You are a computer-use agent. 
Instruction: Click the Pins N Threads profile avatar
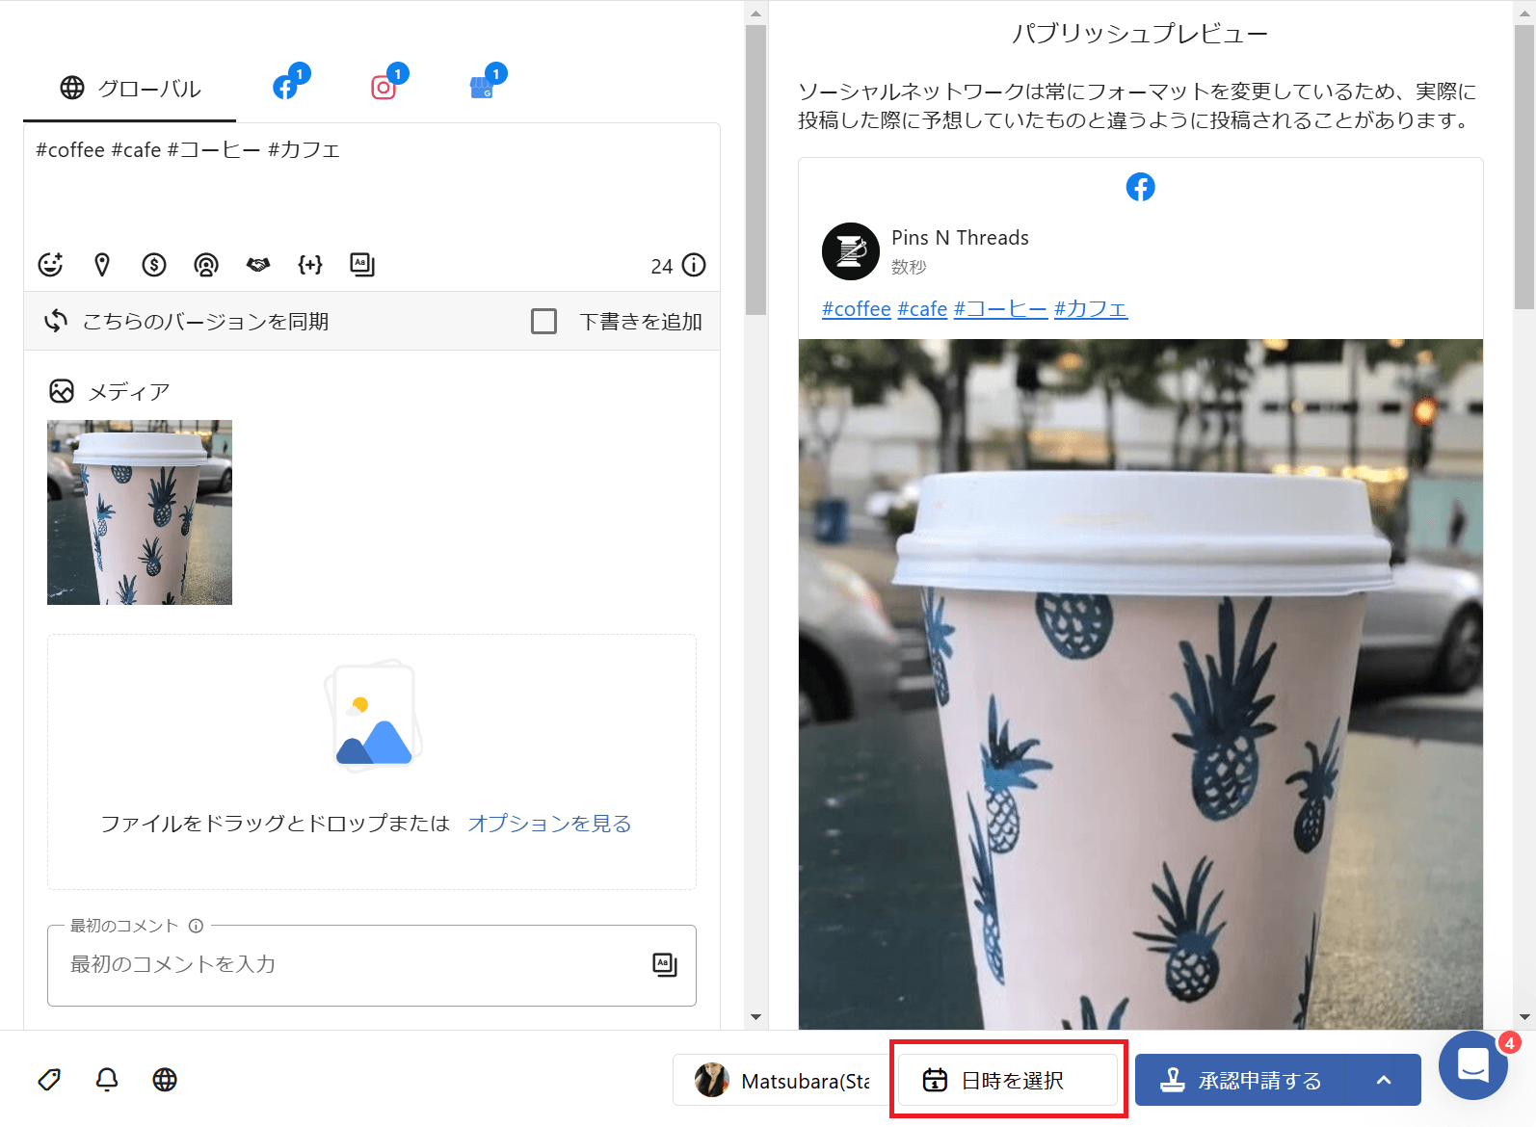click(851, 251)
